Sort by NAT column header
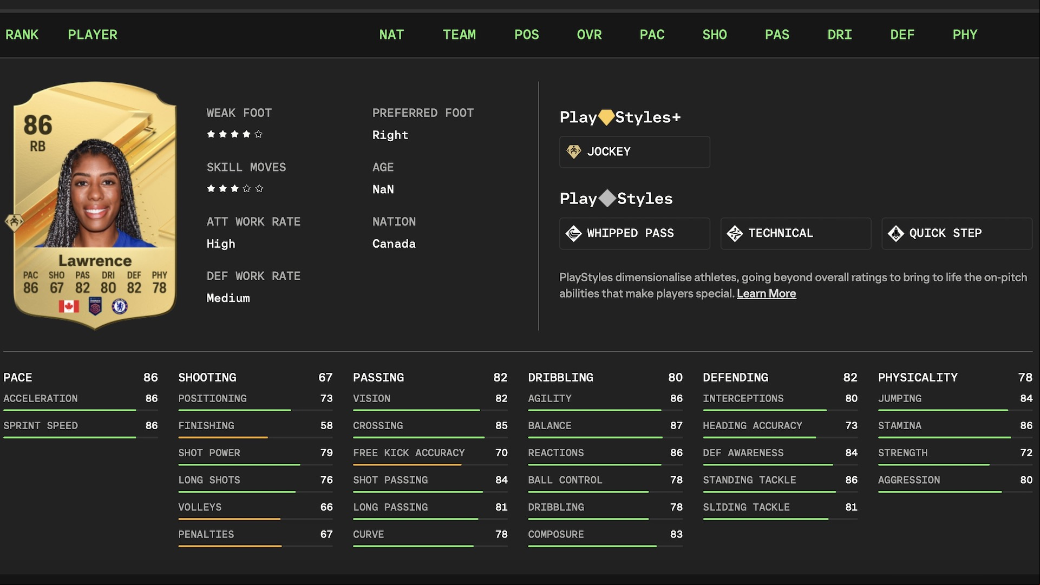The height and width of the screenshot is (585, 1040). [x=391, y=35]
